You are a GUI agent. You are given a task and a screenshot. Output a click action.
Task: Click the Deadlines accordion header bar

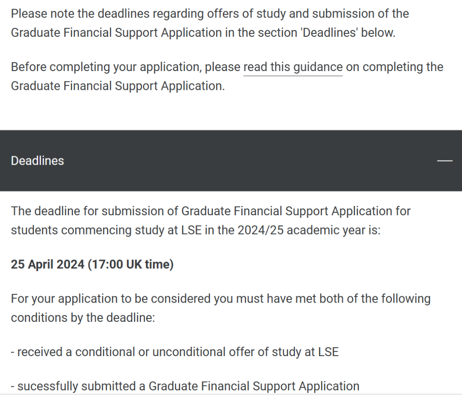pos(231,160)
